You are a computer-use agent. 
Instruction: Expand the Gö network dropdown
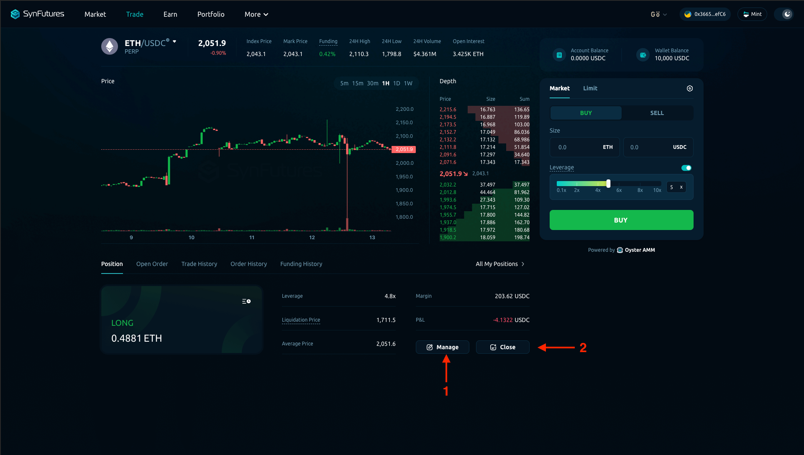coord(658,14)
